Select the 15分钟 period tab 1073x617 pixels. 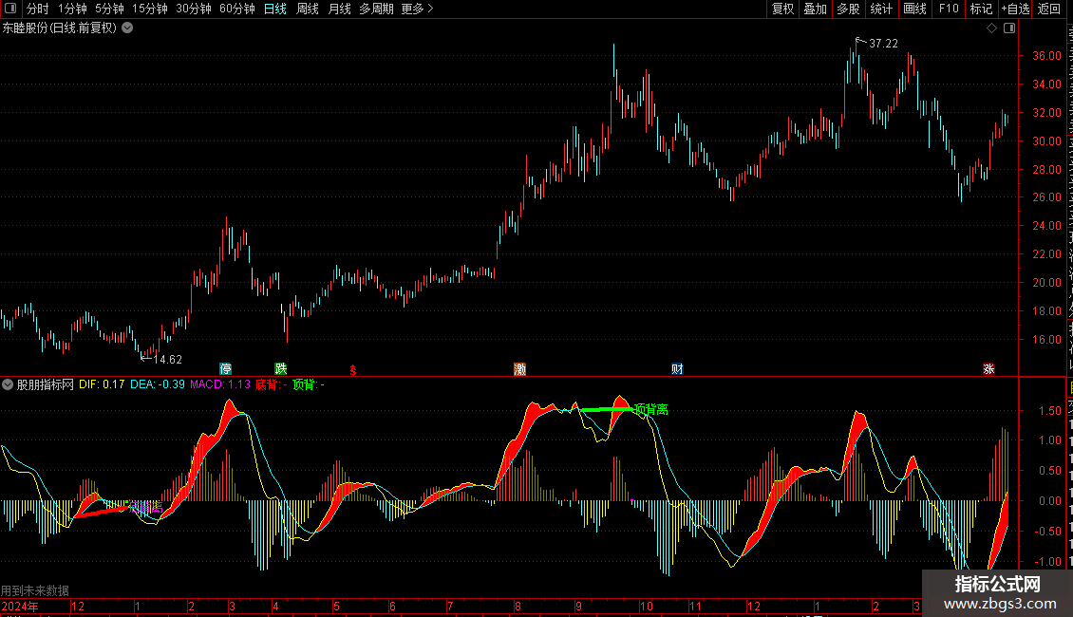(150, 9)
